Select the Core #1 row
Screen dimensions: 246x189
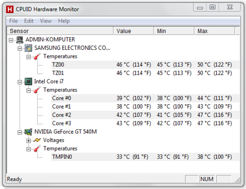point(145,106)
